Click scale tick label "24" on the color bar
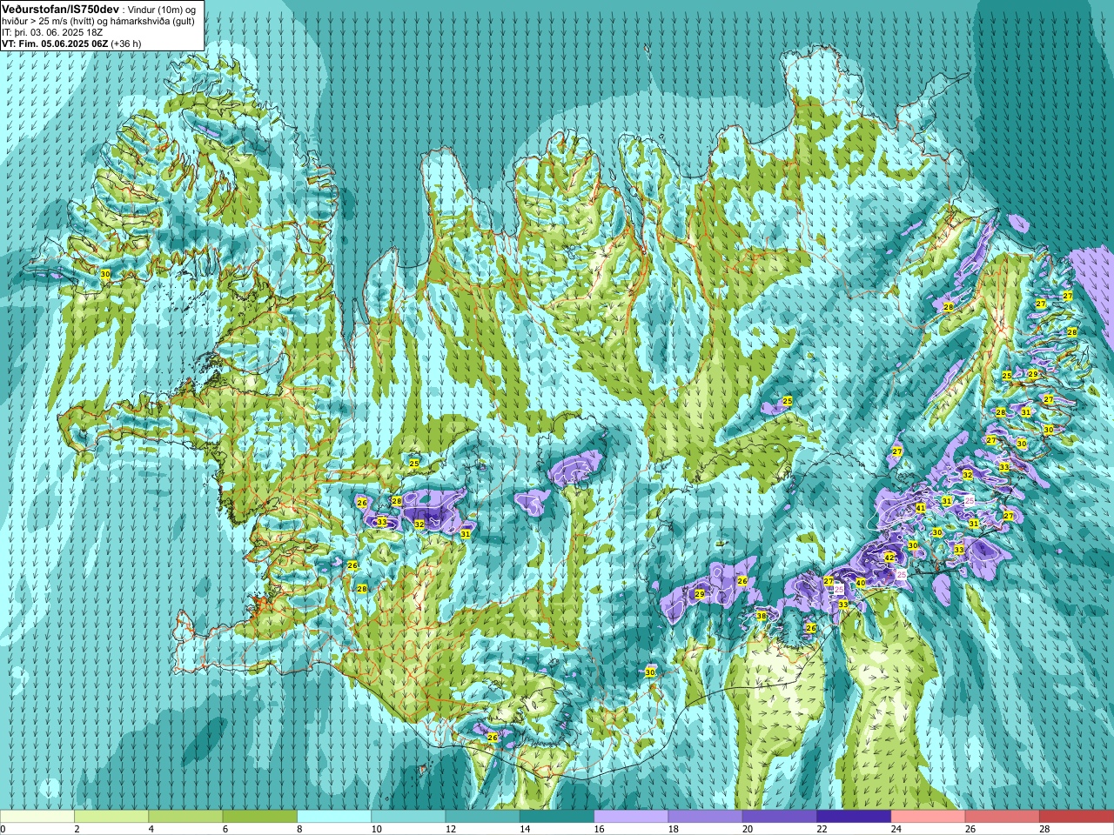 coord(896,829)
